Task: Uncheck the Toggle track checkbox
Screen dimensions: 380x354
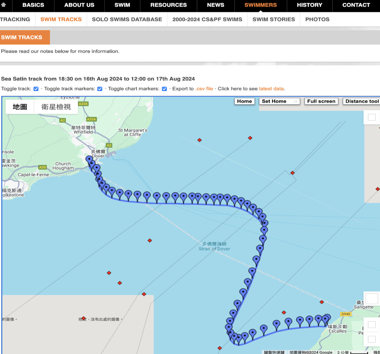Action: pyautogui.click(x=36, y=89)
